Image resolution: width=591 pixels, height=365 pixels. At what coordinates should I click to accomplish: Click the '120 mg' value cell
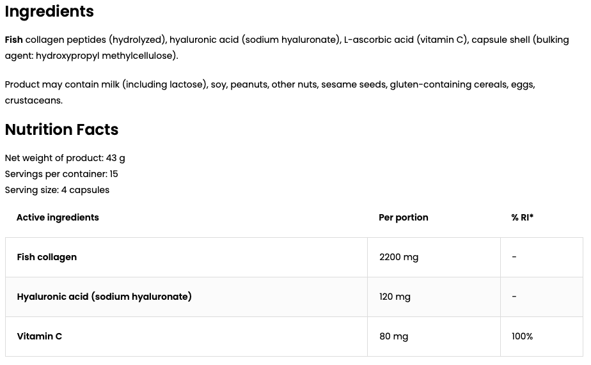(x=395, y=297)
